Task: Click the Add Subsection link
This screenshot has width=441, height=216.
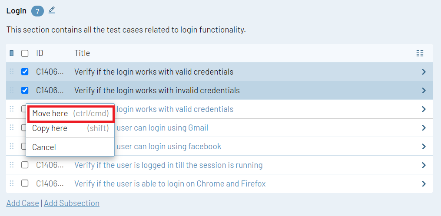Action: [x=72, y=203]
